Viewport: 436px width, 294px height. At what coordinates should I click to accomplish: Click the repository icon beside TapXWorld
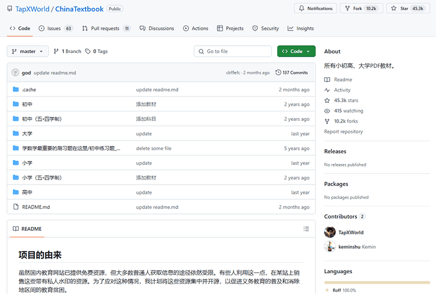(10, 9)
